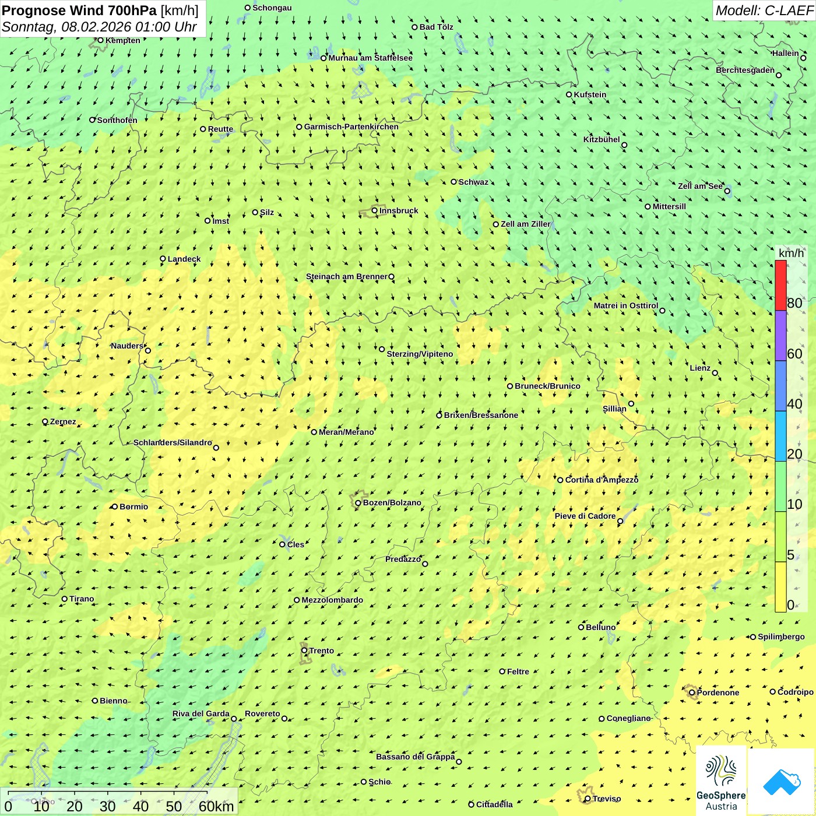Click the 'Nauders' place label
The width and height of the screenshot is (816, 816).
(x=127, y=346)
